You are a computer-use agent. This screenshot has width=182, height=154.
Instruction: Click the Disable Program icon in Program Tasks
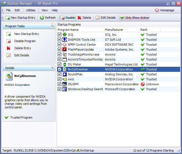pos(9,41)
